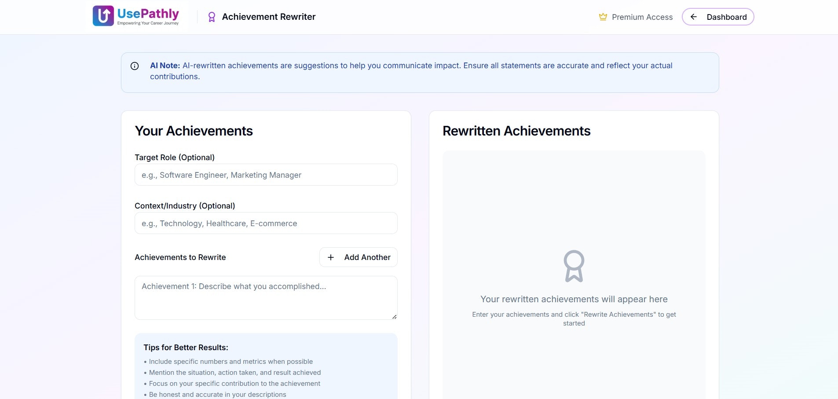The image size is (838, 399).
Task: Click the 'rewritten achievements will appear here' placeholder
Action: click(x=574, y=299)
